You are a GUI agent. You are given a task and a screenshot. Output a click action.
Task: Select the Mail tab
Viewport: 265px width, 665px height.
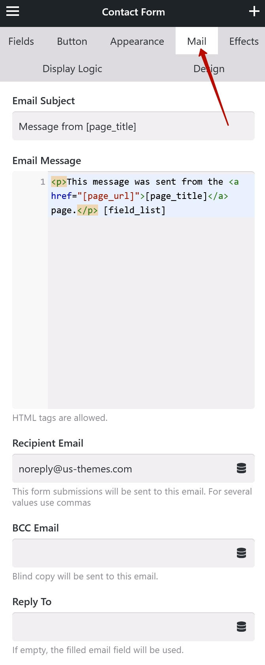[197, 41]
